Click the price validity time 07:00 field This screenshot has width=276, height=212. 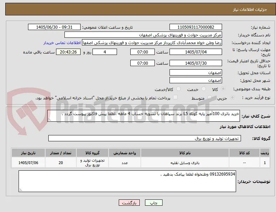point(143,63)
